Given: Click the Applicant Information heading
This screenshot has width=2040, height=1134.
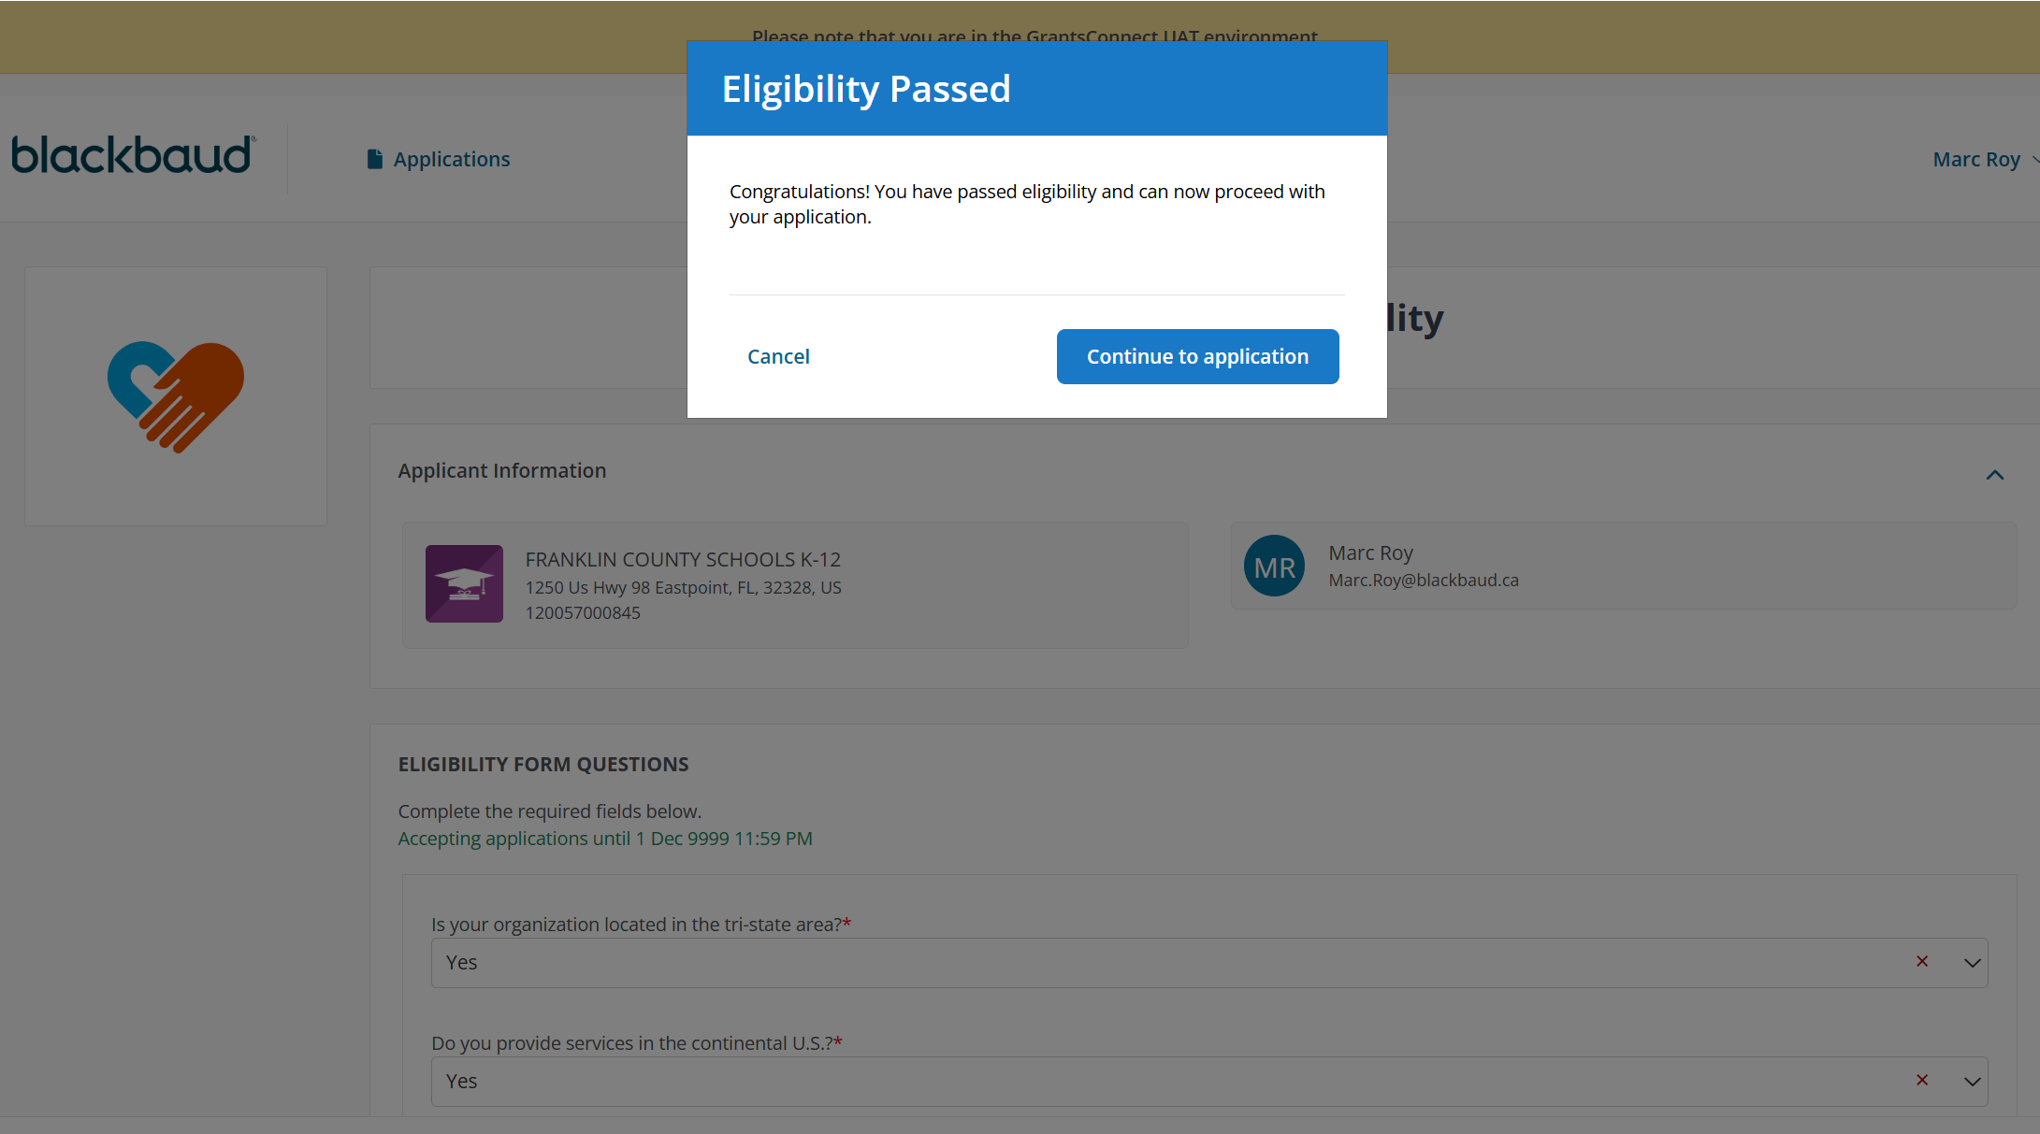Looking at the screenshot, I should click(502, 471).
